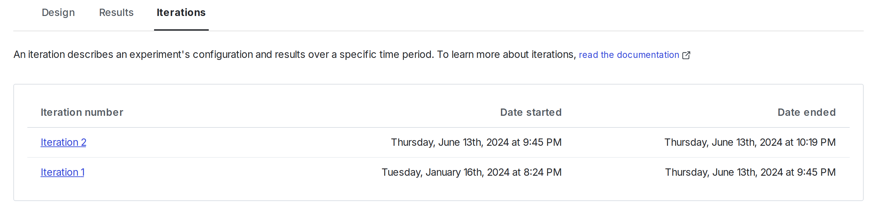Click Iteration 1's start date cell
This screenshot has width=877, height=209.
point(472,172)
